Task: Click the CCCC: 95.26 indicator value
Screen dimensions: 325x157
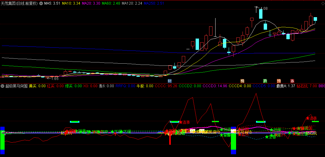Action: [166, 86]
